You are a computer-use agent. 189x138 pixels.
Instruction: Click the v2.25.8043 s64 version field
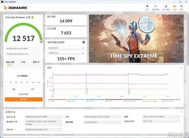102,122
